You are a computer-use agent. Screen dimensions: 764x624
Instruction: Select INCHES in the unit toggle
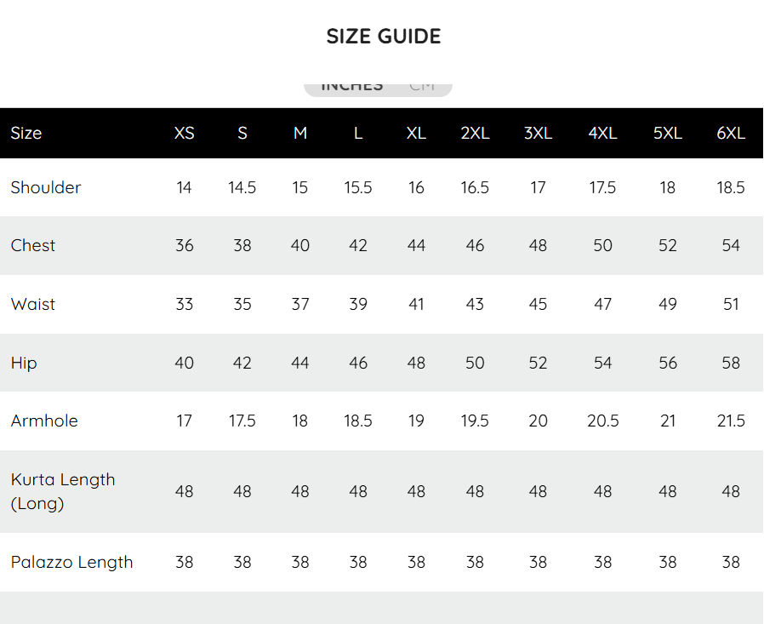[352, 87]
